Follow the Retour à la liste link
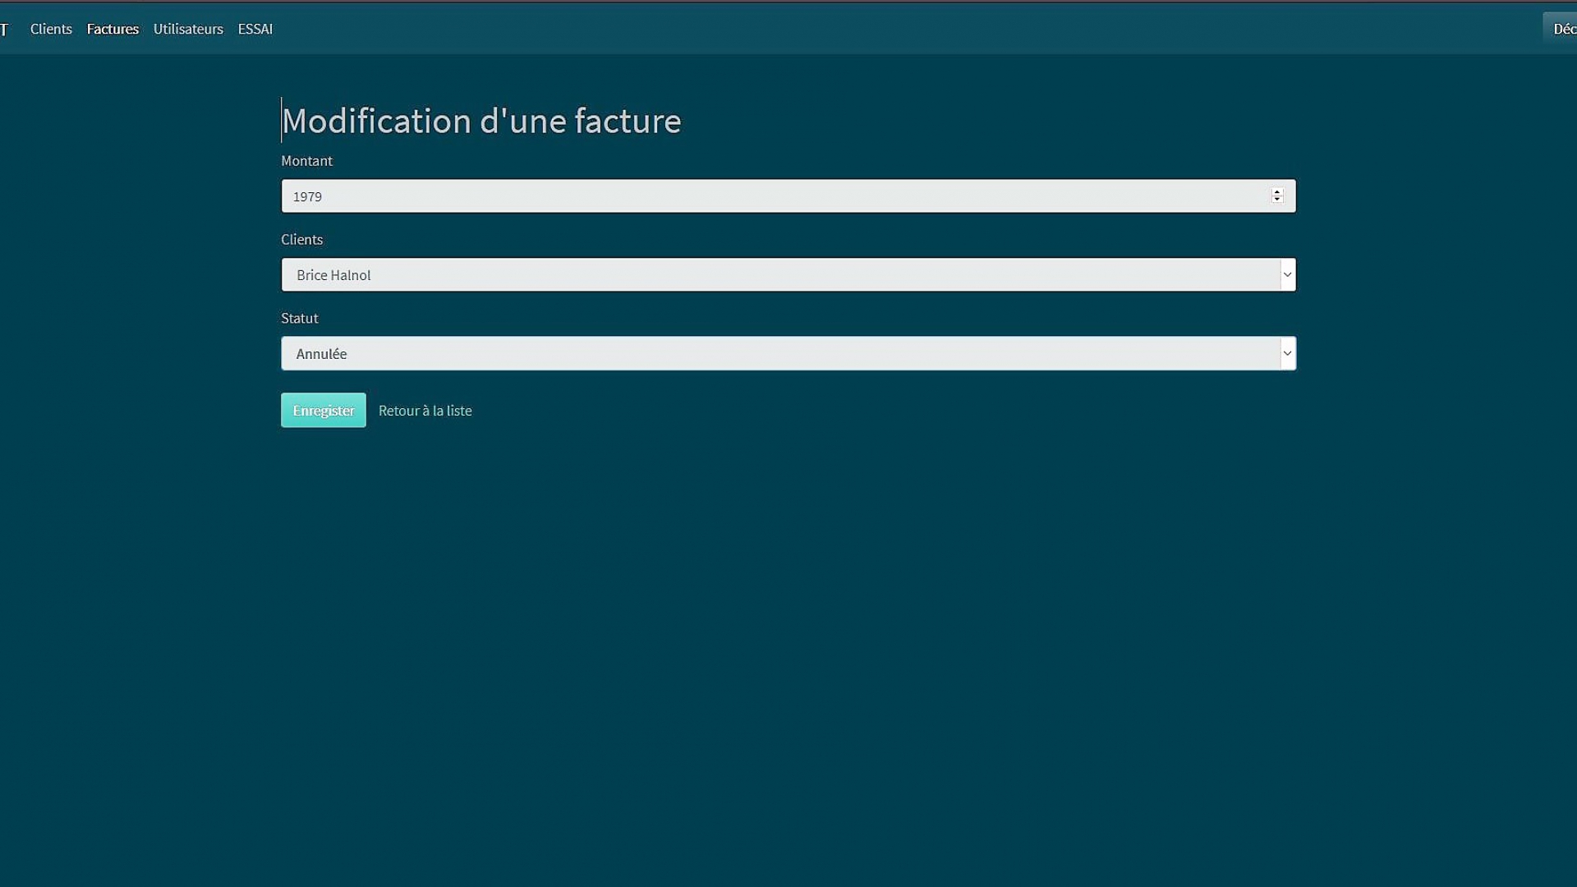The width and height of the screenshot is (1577, 887). point(425,411)
